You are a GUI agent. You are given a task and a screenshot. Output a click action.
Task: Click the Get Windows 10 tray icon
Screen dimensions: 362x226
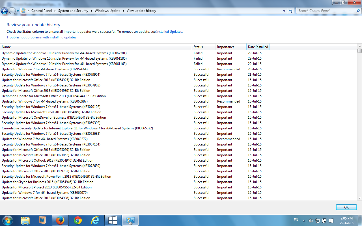click(x=331, y=220)
